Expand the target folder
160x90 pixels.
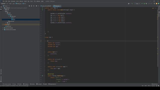coord(4,24)
